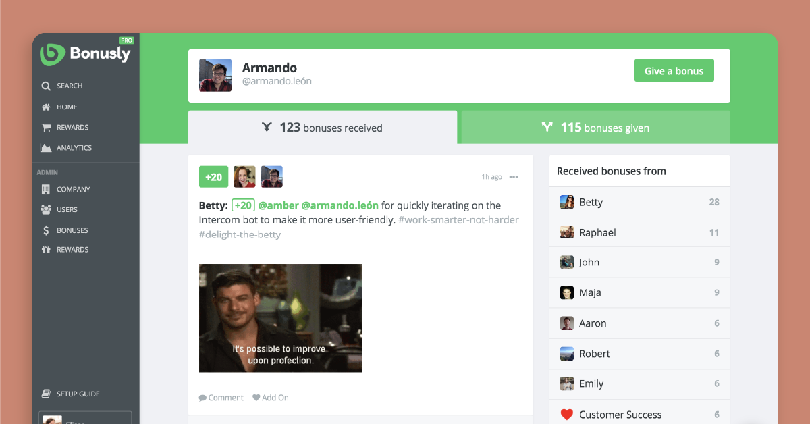Click the woman's avatar beside the +20 badge

[244, 177]
